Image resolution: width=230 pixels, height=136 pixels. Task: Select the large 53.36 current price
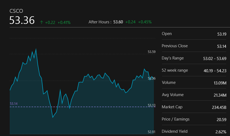pyautogui.click(x=22, y=21)
